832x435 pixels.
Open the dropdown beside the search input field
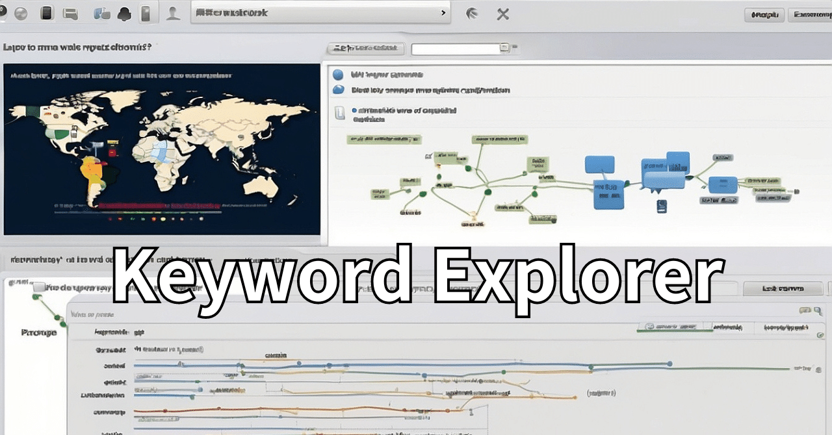[x=504, y=47]
